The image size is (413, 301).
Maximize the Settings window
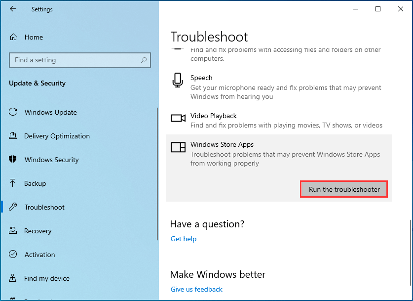point(377,9)
